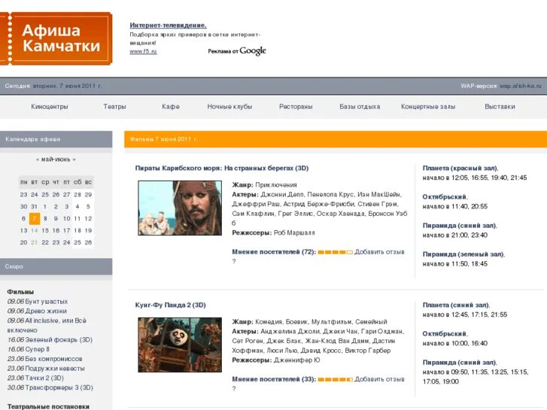Open upcoming film Трансформеры 3 (3D)
This screenshot has width=547, height=410.
(59, 387)
